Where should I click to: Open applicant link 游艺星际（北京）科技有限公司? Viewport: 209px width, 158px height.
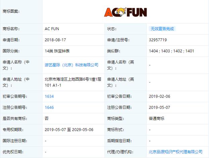[x=71, y=65]
